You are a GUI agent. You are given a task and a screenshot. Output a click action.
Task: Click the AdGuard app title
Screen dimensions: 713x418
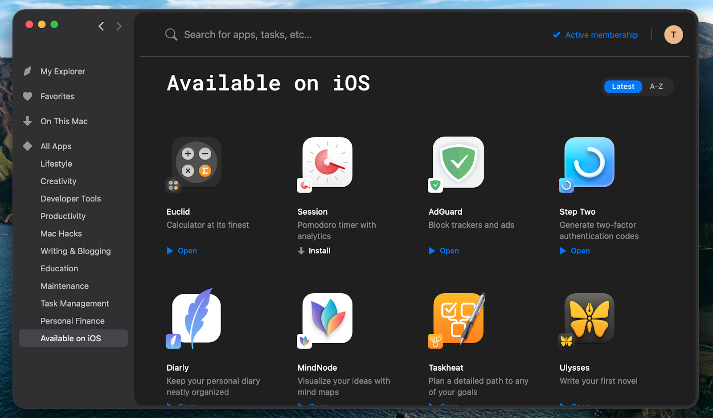445,212
